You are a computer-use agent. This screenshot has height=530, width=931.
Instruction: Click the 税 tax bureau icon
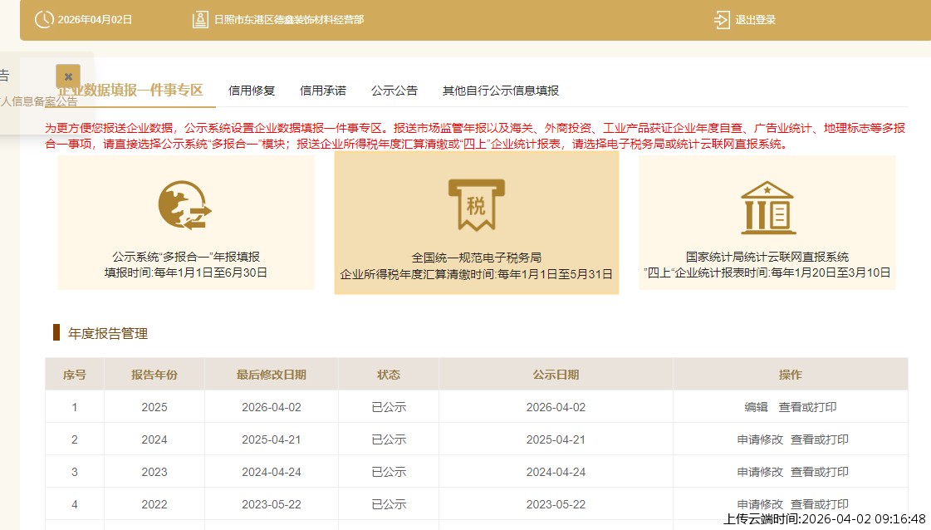pos(476,204)
